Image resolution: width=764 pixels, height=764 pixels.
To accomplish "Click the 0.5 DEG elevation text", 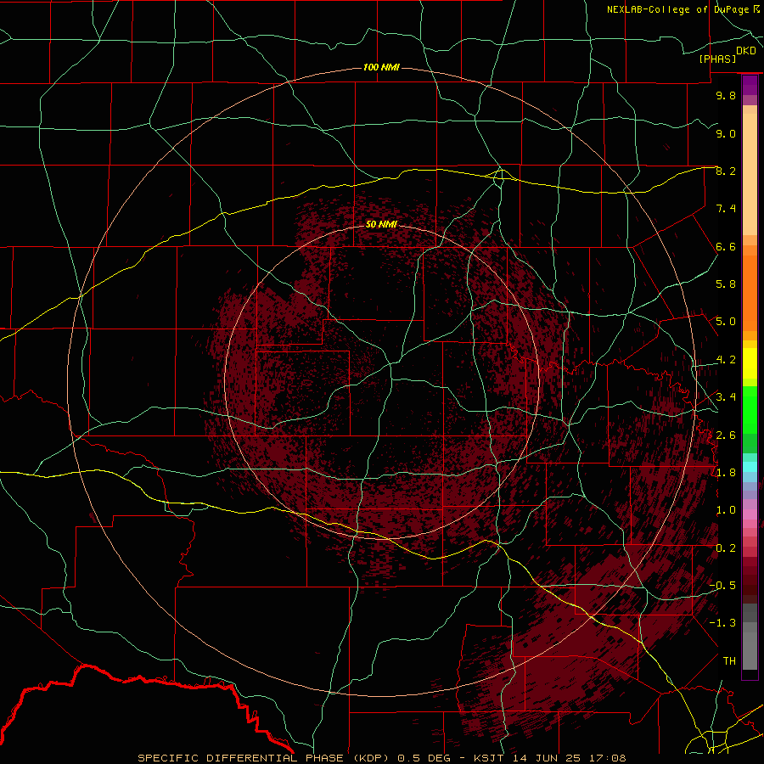I will point(423,758).
